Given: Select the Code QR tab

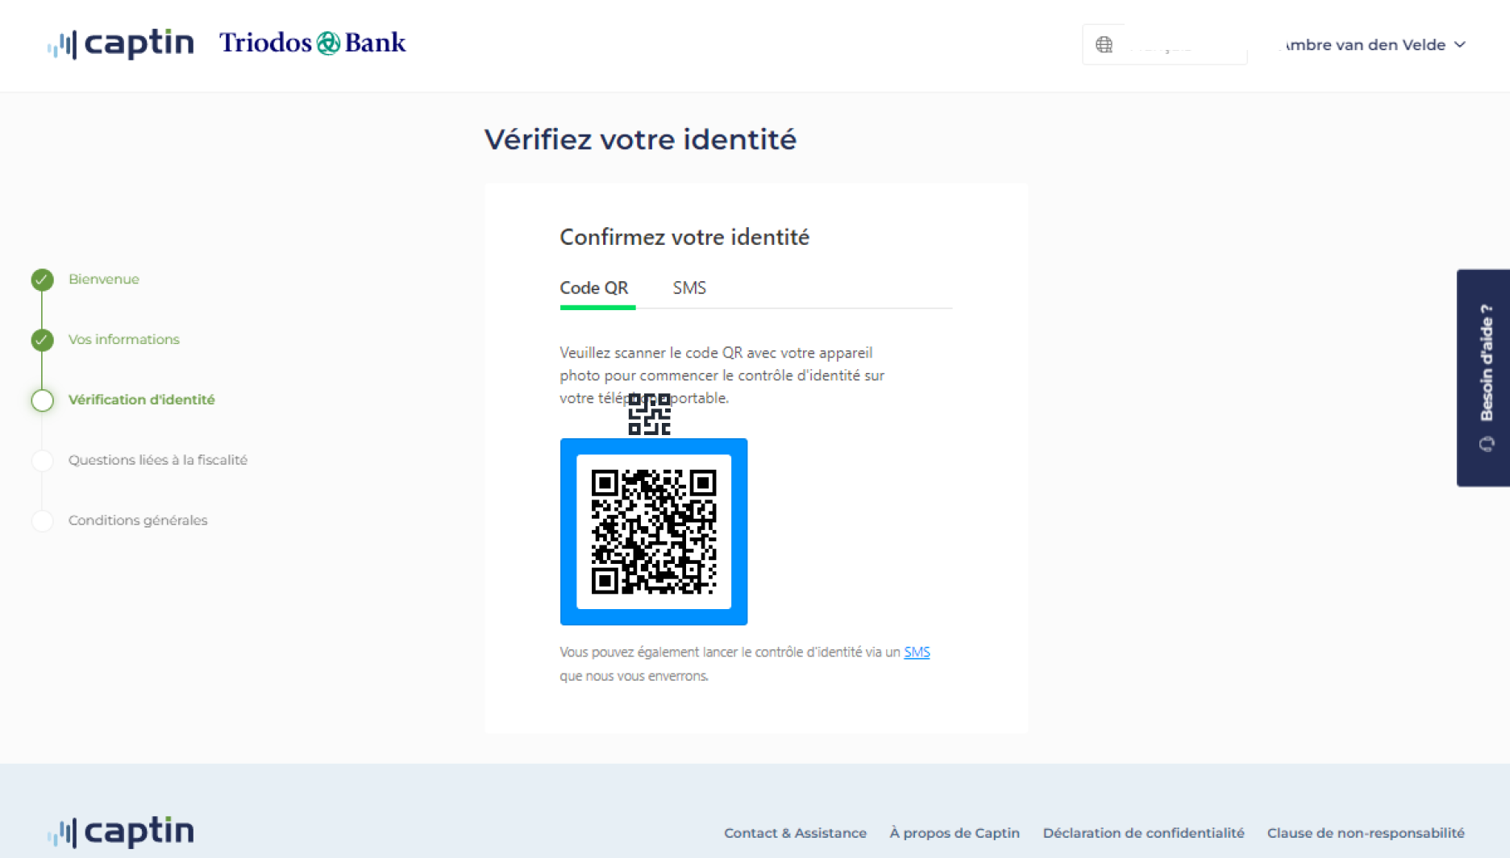Looking at the screenshot, I should [x=594, y=288].
